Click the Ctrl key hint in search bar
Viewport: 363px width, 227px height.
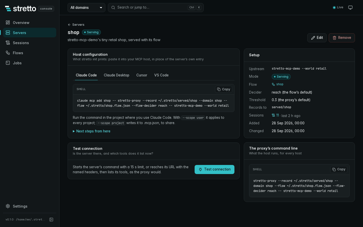[192, 8]
